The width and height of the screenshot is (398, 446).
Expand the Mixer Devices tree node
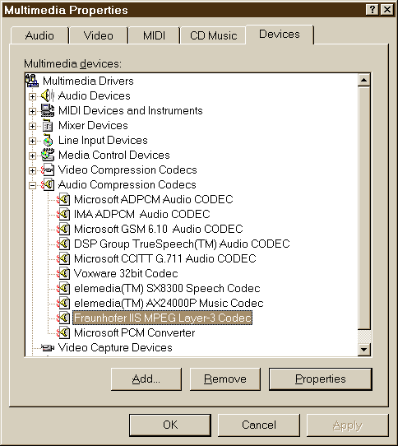click(32, 126)
